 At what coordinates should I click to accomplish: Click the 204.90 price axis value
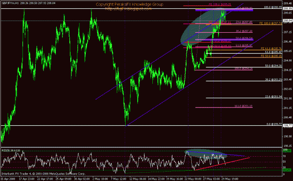tap(288, 61)
